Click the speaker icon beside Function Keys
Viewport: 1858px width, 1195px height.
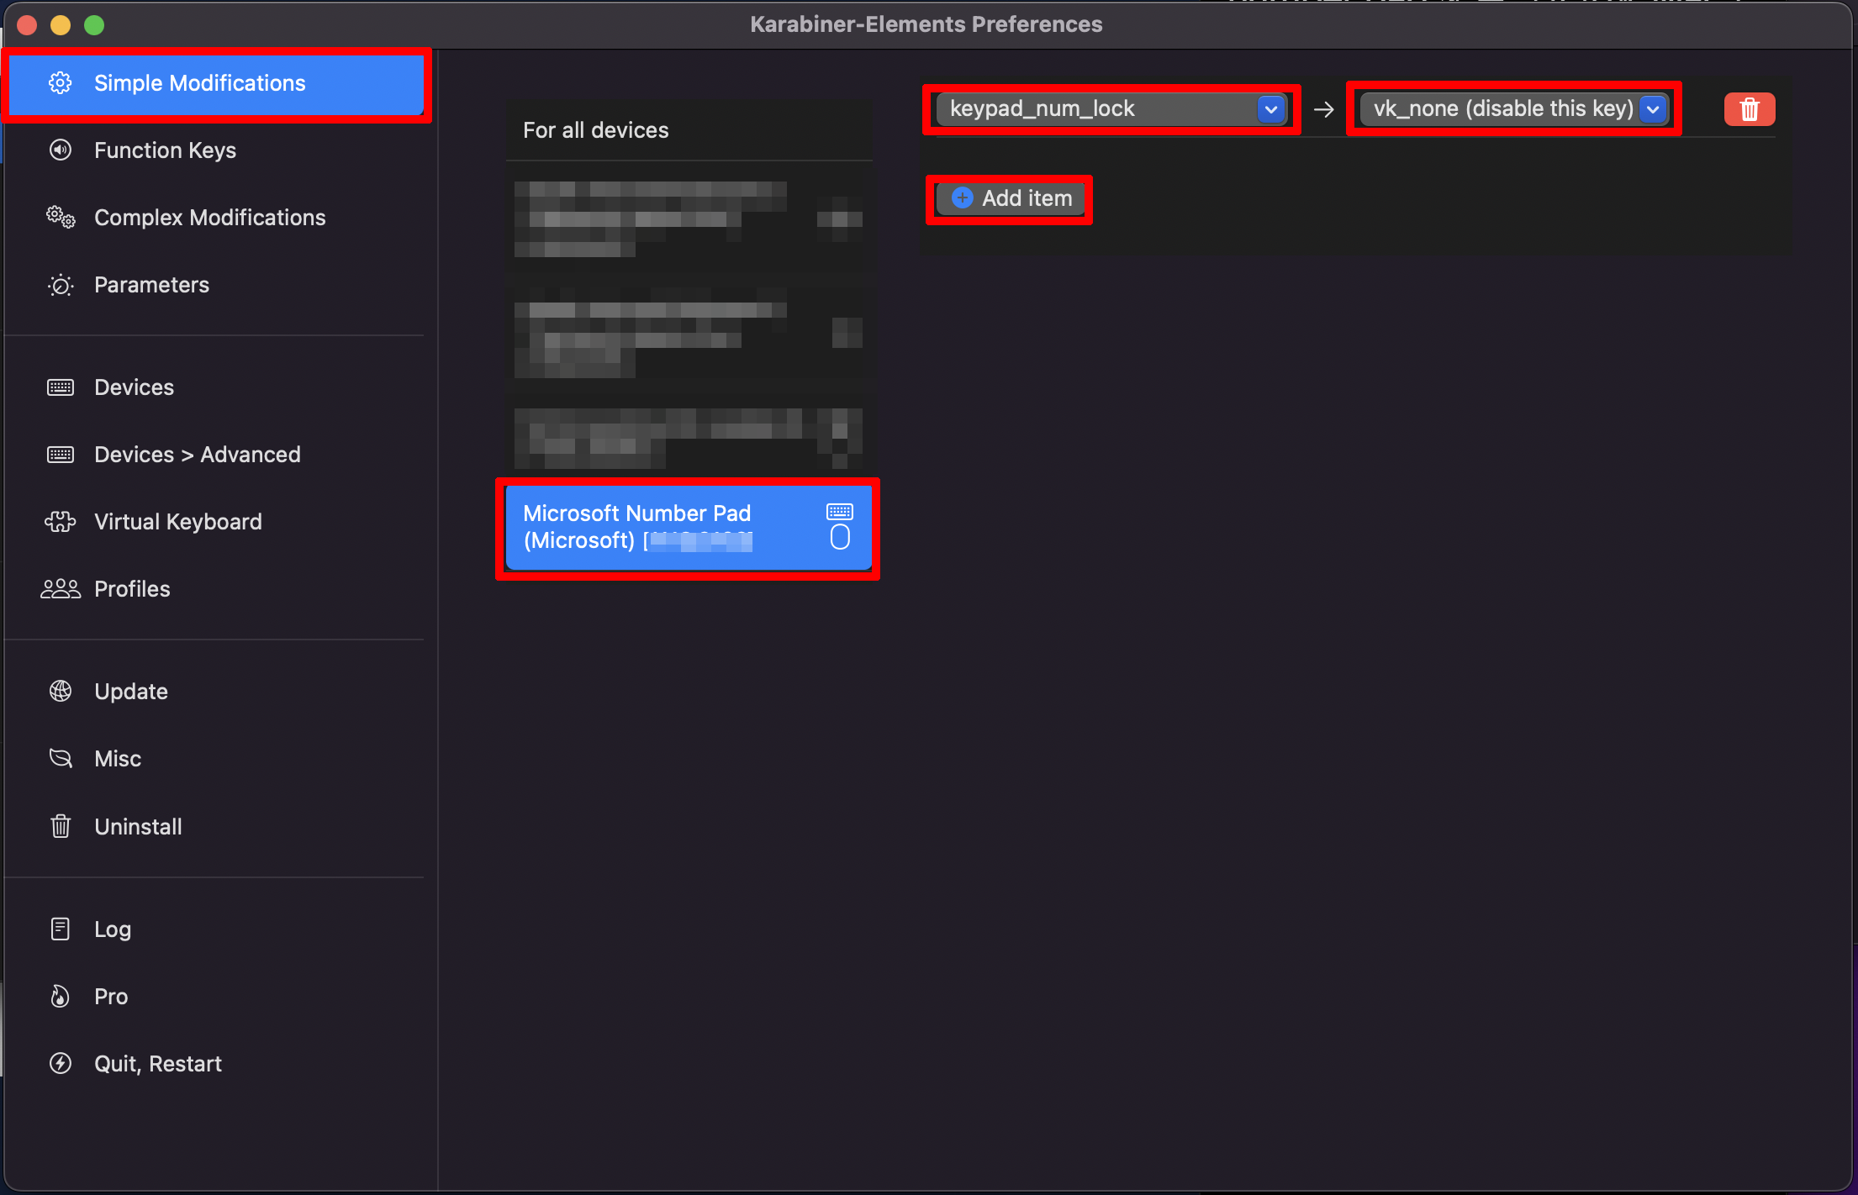(x=61, y=150)
